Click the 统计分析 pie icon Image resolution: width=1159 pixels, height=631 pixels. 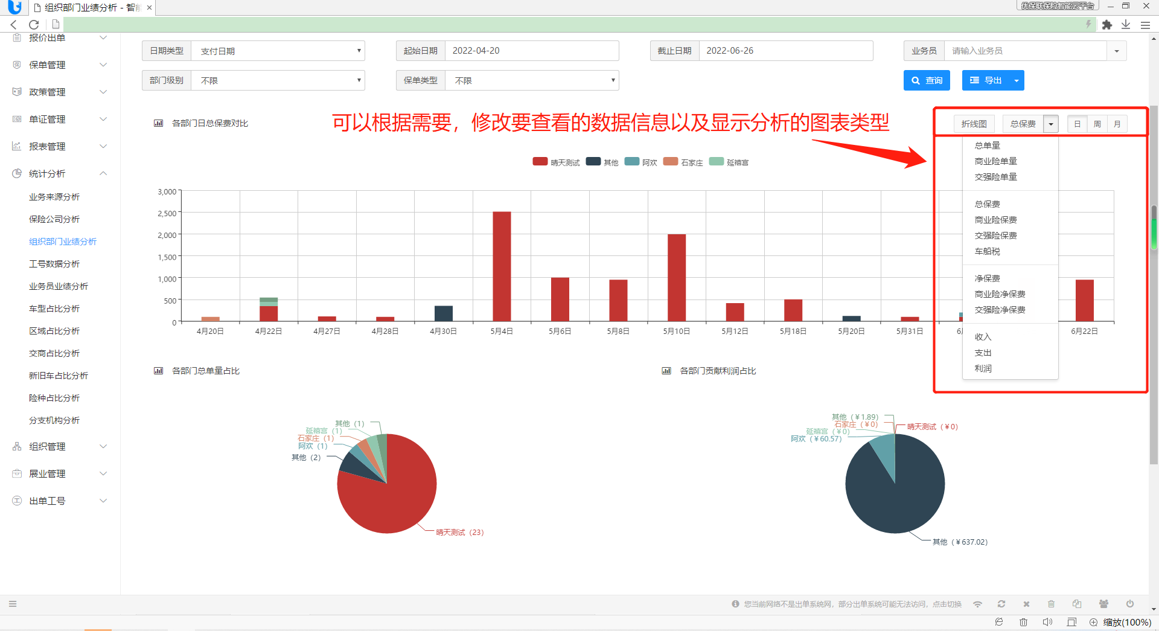(x=17, y=173)
